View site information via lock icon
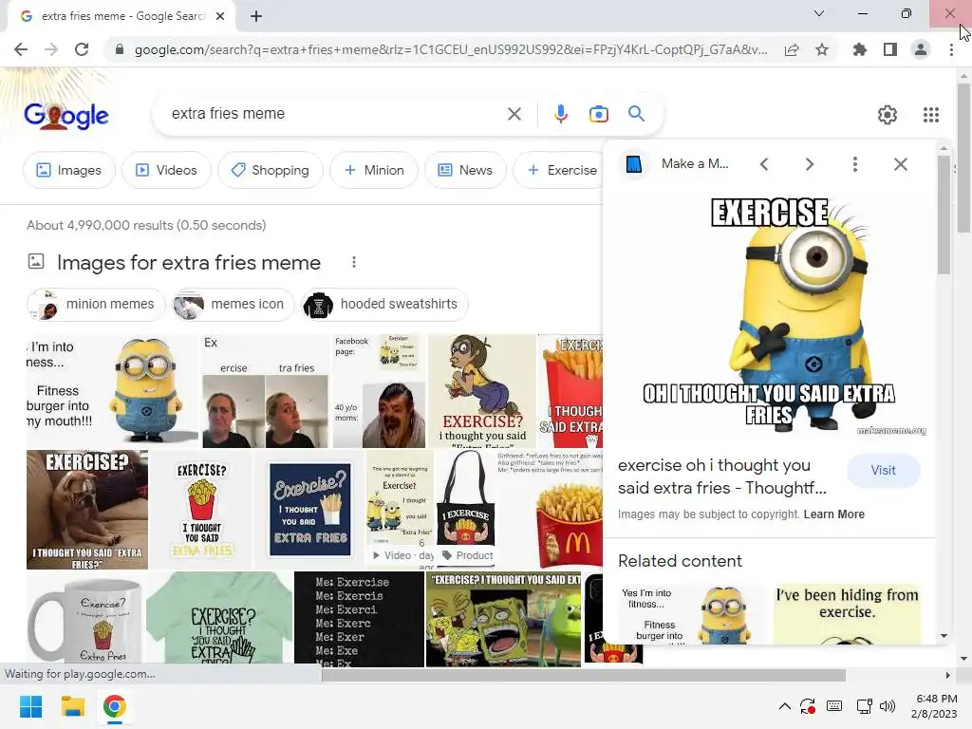This screenshot has height=729, width=972. pyautogui.click(x=119, y=49)
